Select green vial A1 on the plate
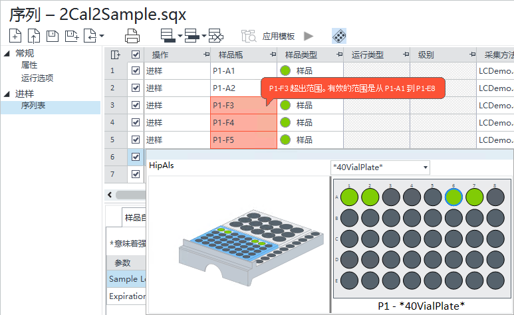This screenshot has width=514, height=315. point(350,197)
